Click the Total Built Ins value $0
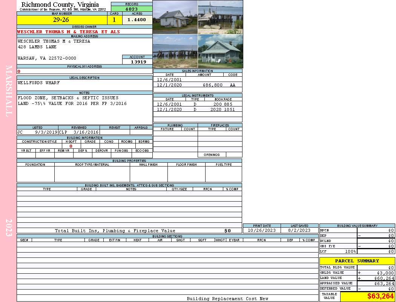The width and height of the screenshot is (396, 302). point(227,231)
